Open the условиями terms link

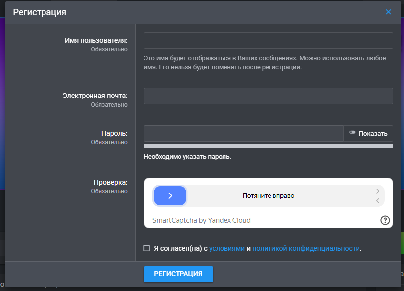coord(226,248)
